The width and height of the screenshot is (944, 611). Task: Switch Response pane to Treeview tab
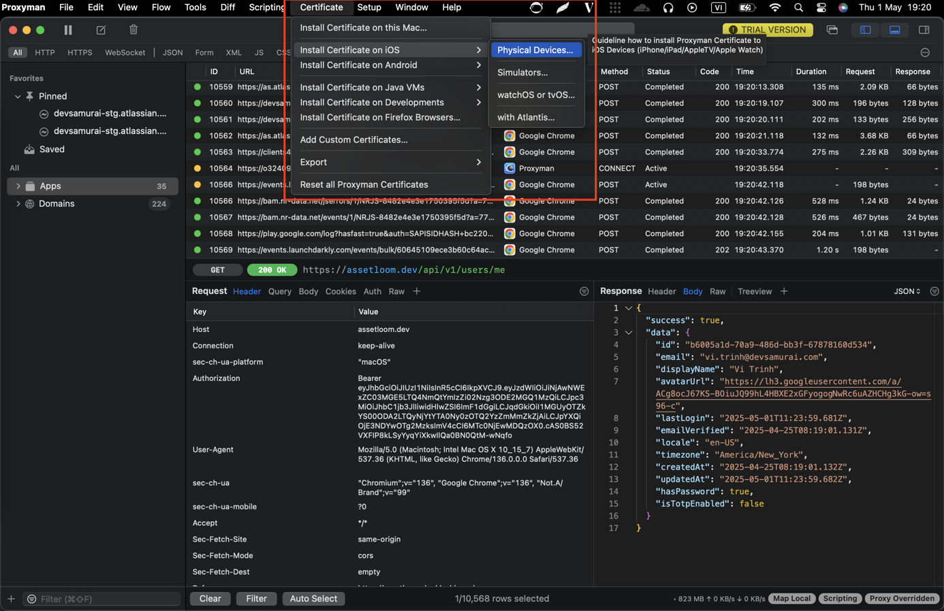pyautogui.click(x=755, y=291)
